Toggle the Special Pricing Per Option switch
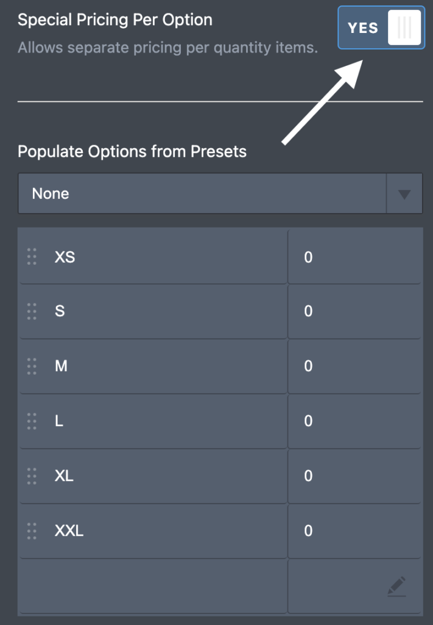The height and width of the screenshot is (625, 433). pyautogui.click(x=381, y=27)
